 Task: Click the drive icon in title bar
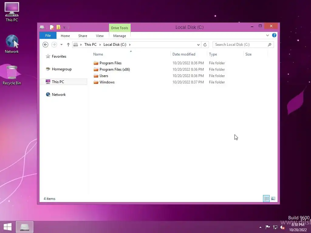coord(42,27)
